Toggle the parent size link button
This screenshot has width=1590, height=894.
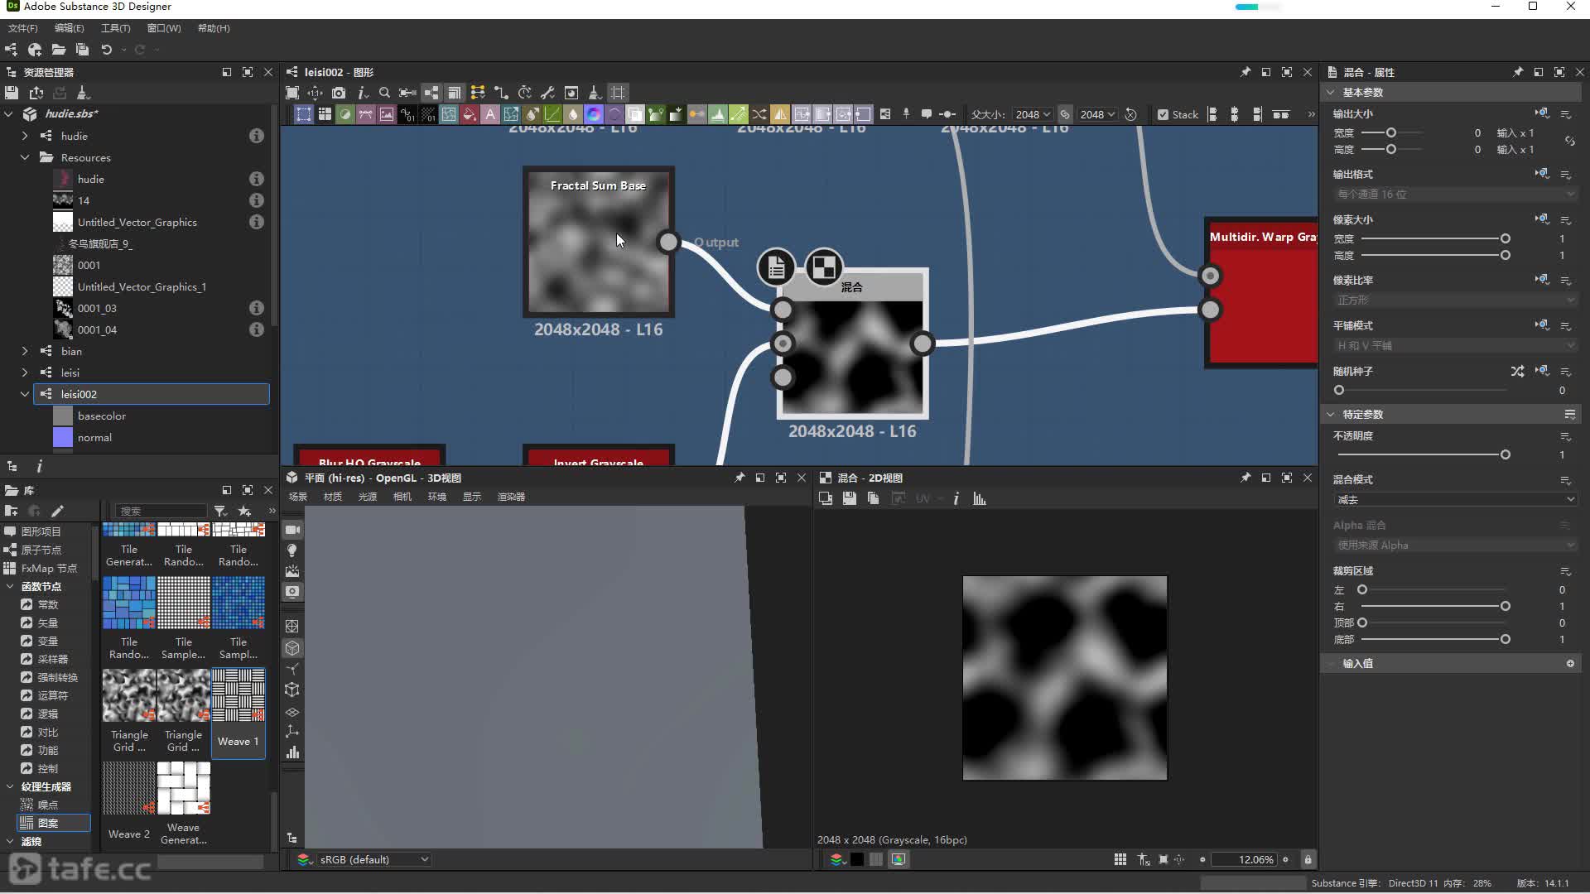pos(1065,114)
